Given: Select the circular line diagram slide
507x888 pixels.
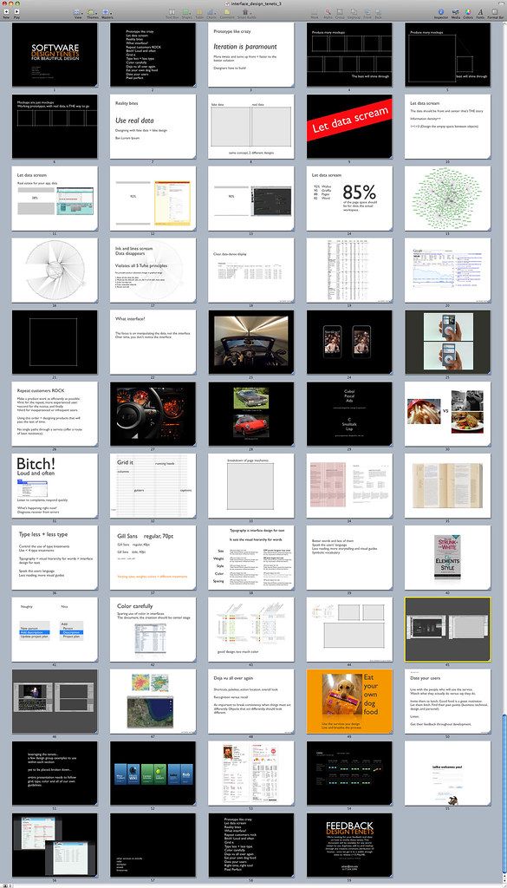Looking at the screenshot, I should [55, 271].
